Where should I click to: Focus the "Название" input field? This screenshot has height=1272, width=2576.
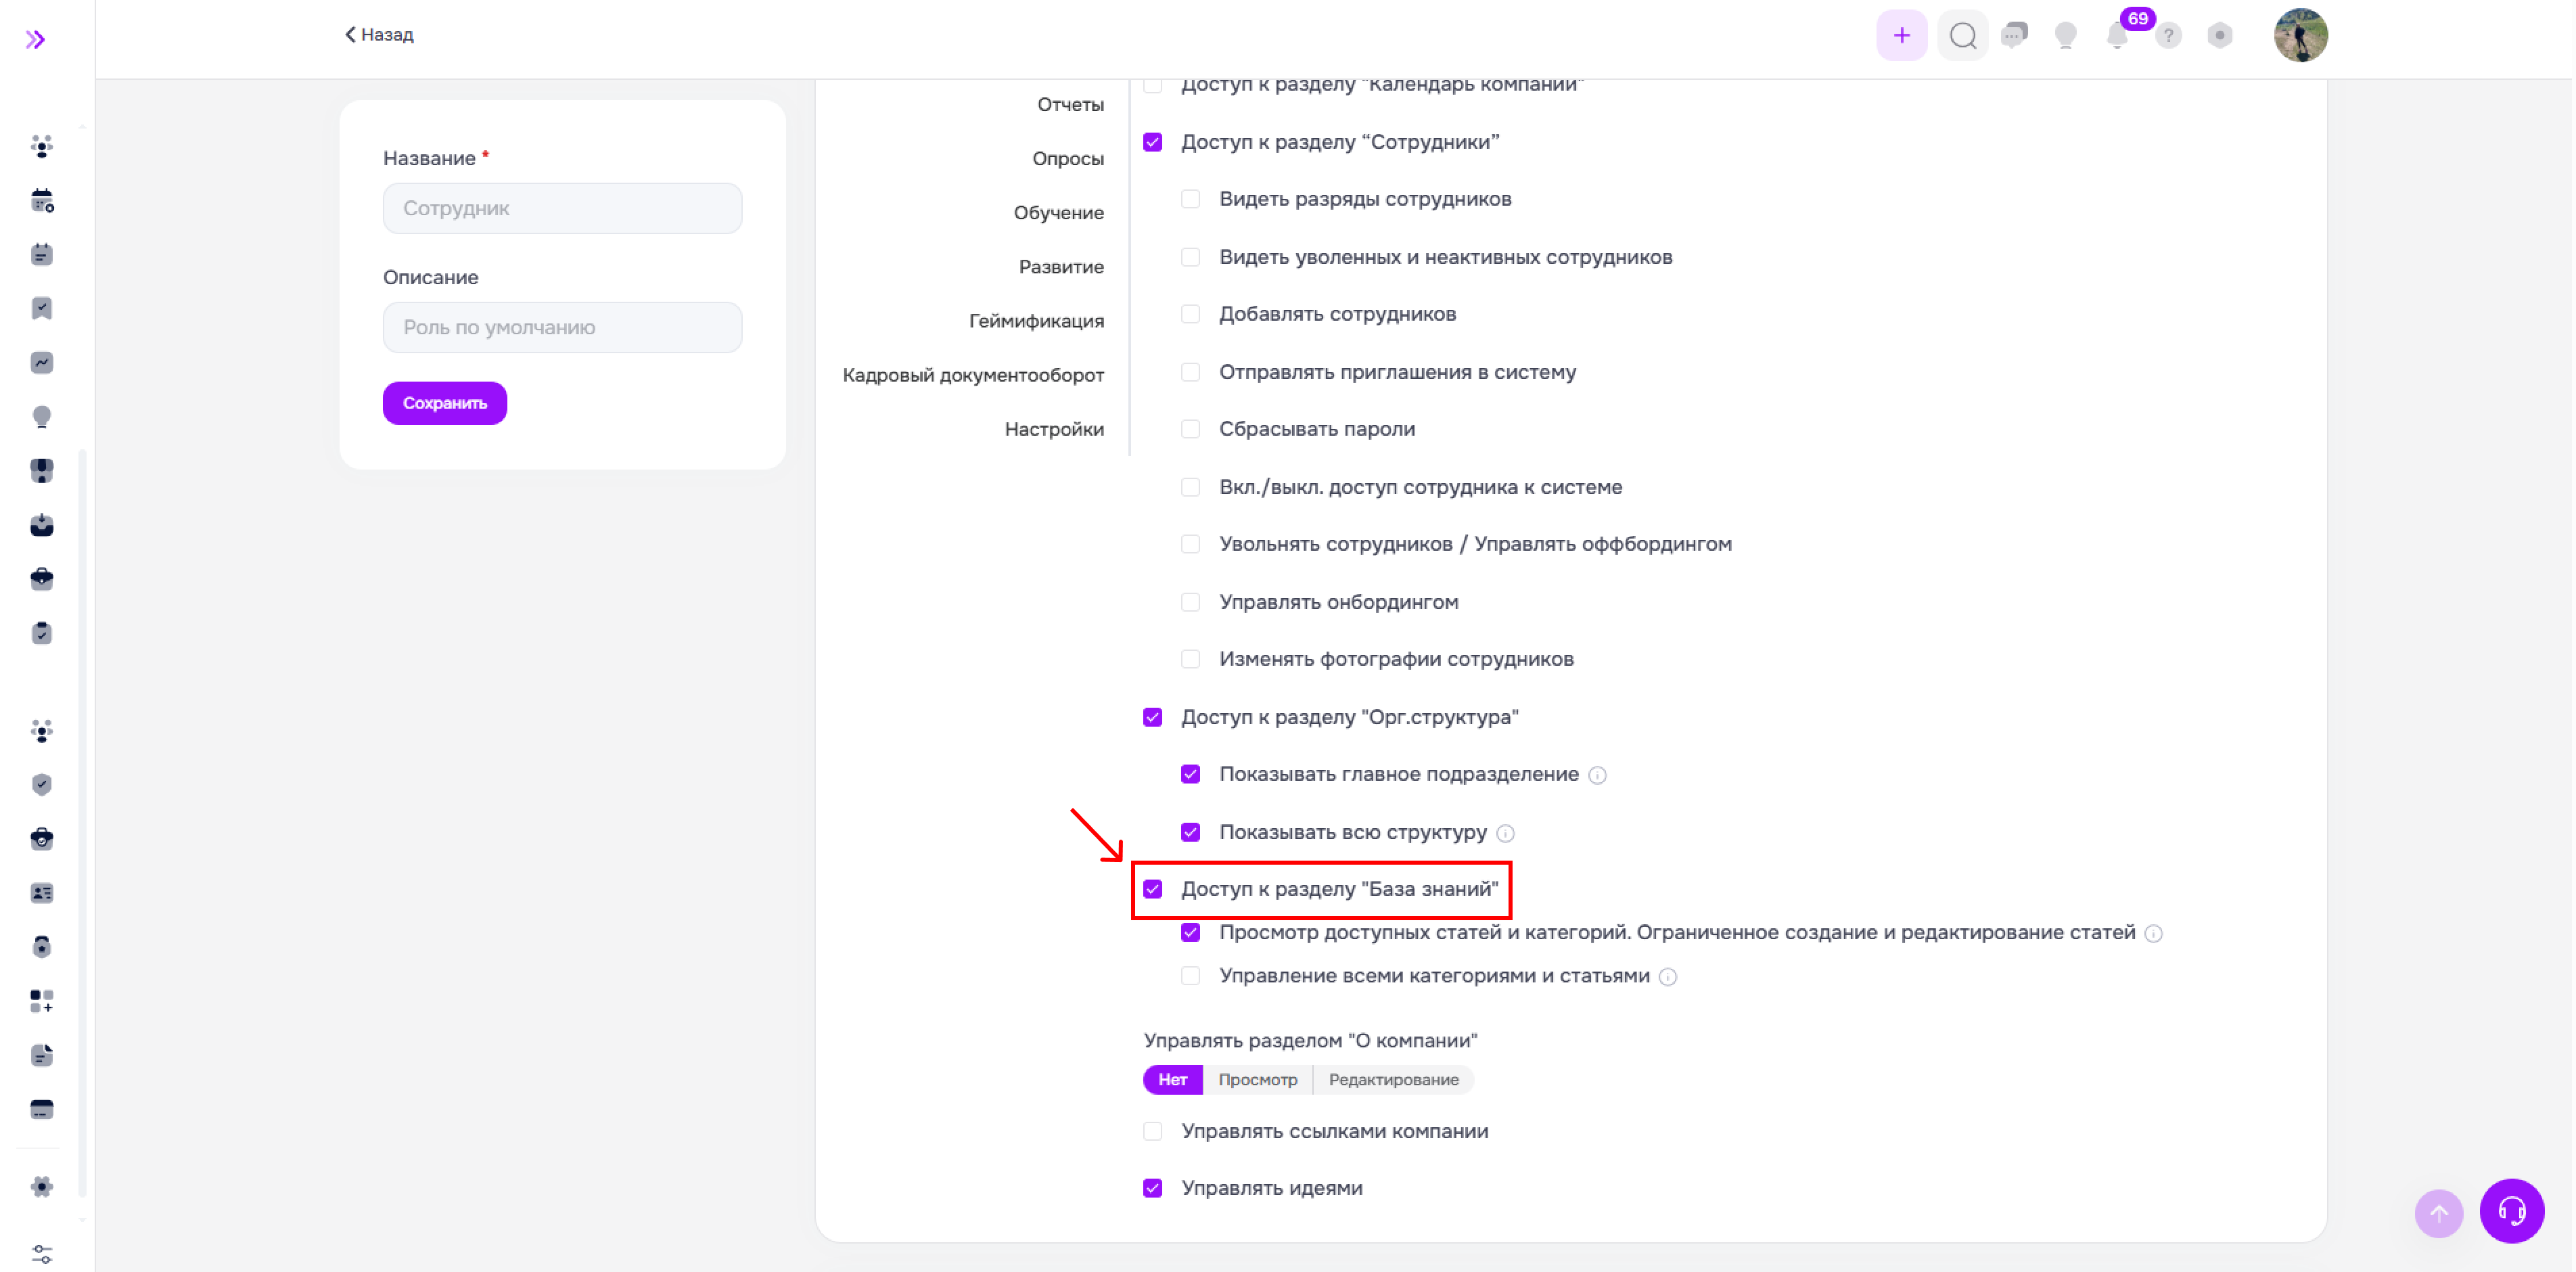tap(562, 208)
